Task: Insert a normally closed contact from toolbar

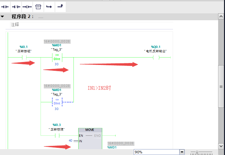Action: (x=16, y=6)
